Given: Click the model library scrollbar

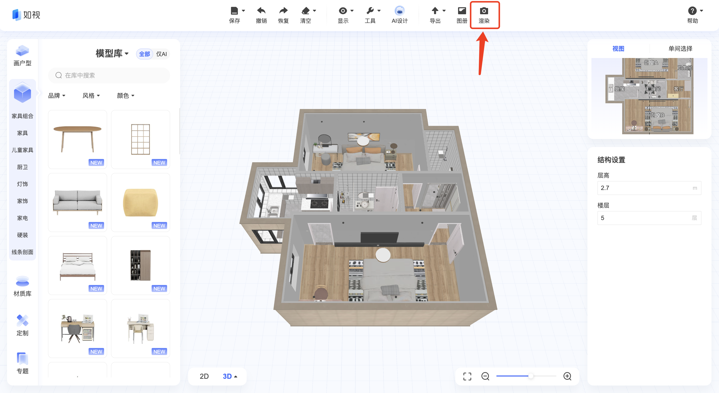Looking at the screenshot, I should point(179,131).
